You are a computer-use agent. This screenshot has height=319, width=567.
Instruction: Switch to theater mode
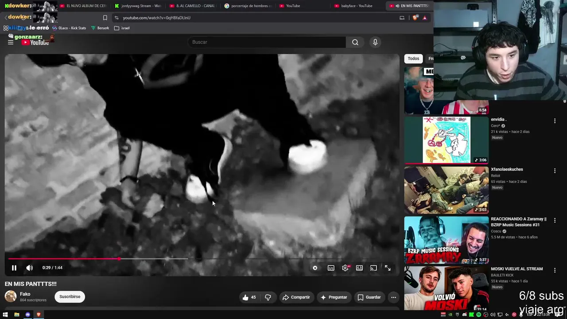[359, 268]
